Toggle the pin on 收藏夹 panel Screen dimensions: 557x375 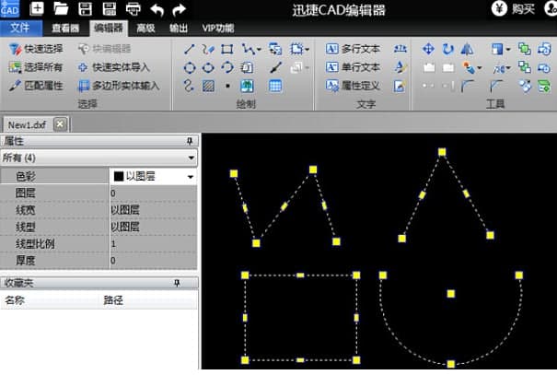[190, 283]
